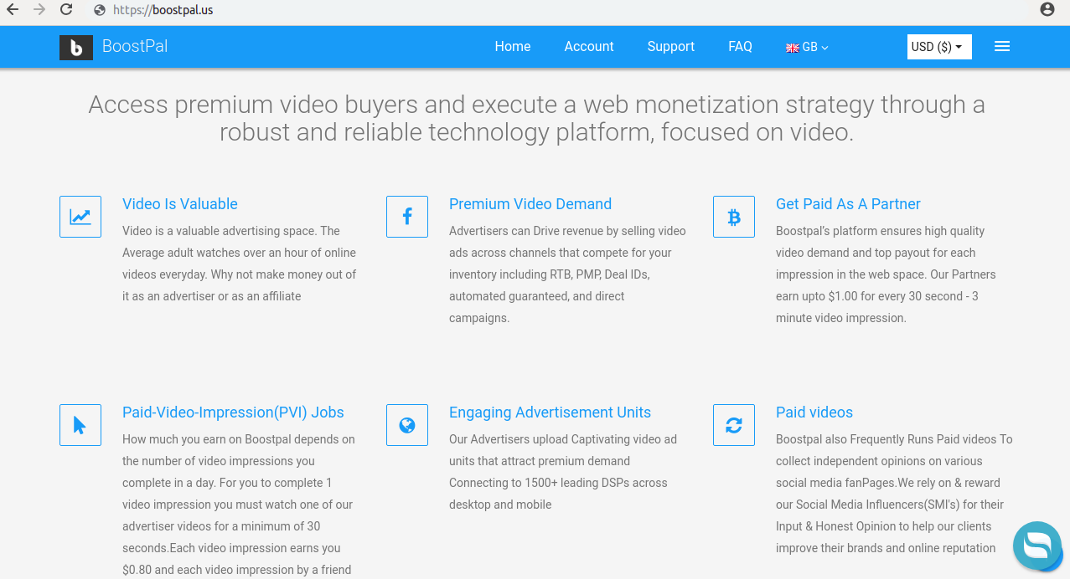The height and width of the screenshot is (579, 1070).
Task: Click the Paid-Video-Impression(PVI) Jobs heading
Action: pyautogui.click(x=233, y=412)
